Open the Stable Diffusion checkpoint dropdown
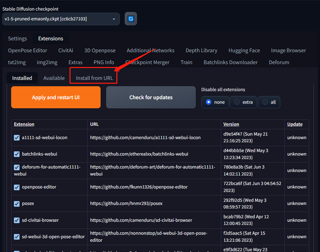This screenshot has height=252, width=320. pos(61,19)
